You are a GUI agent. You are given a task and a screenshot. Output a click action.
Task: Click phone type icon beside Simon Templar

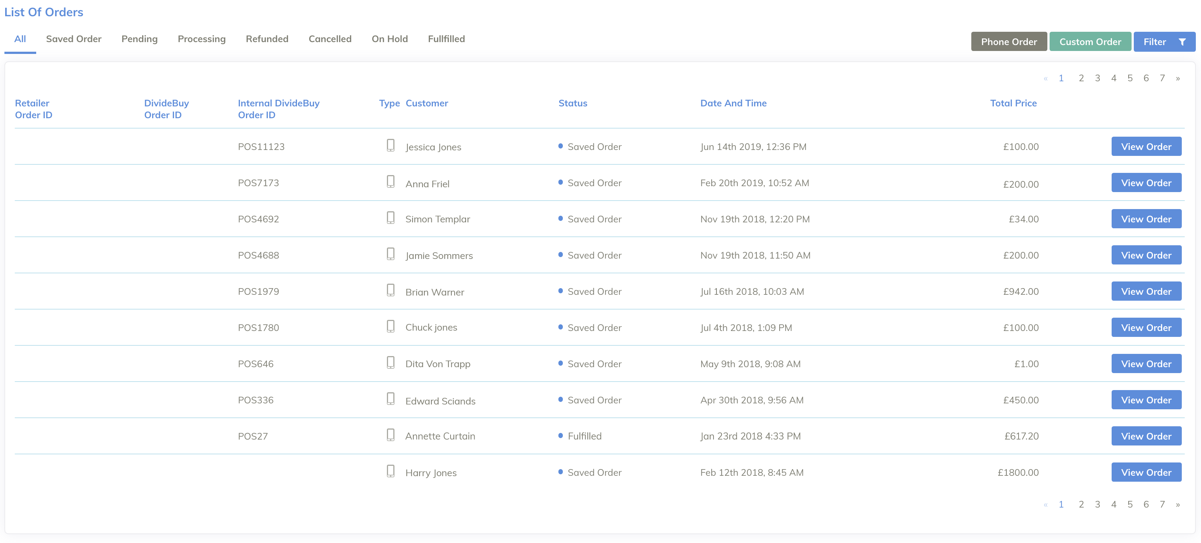(390, 218)
